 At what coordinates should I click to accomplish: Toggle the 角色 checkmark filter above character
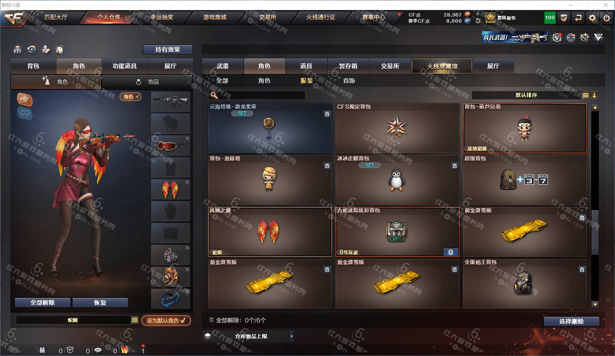[x=131, y=96]
